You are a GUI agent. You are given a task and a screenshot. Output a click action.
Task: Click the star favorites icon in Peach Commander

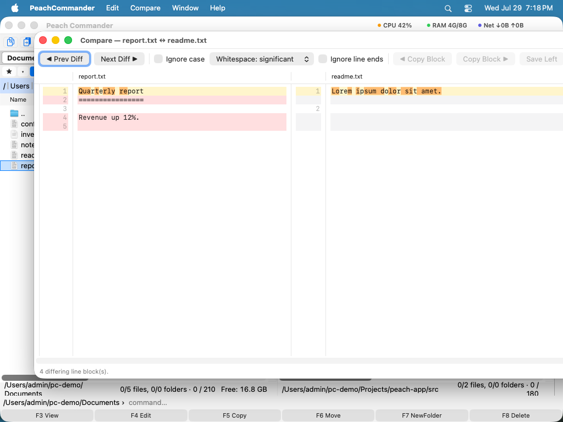(9, 71)
